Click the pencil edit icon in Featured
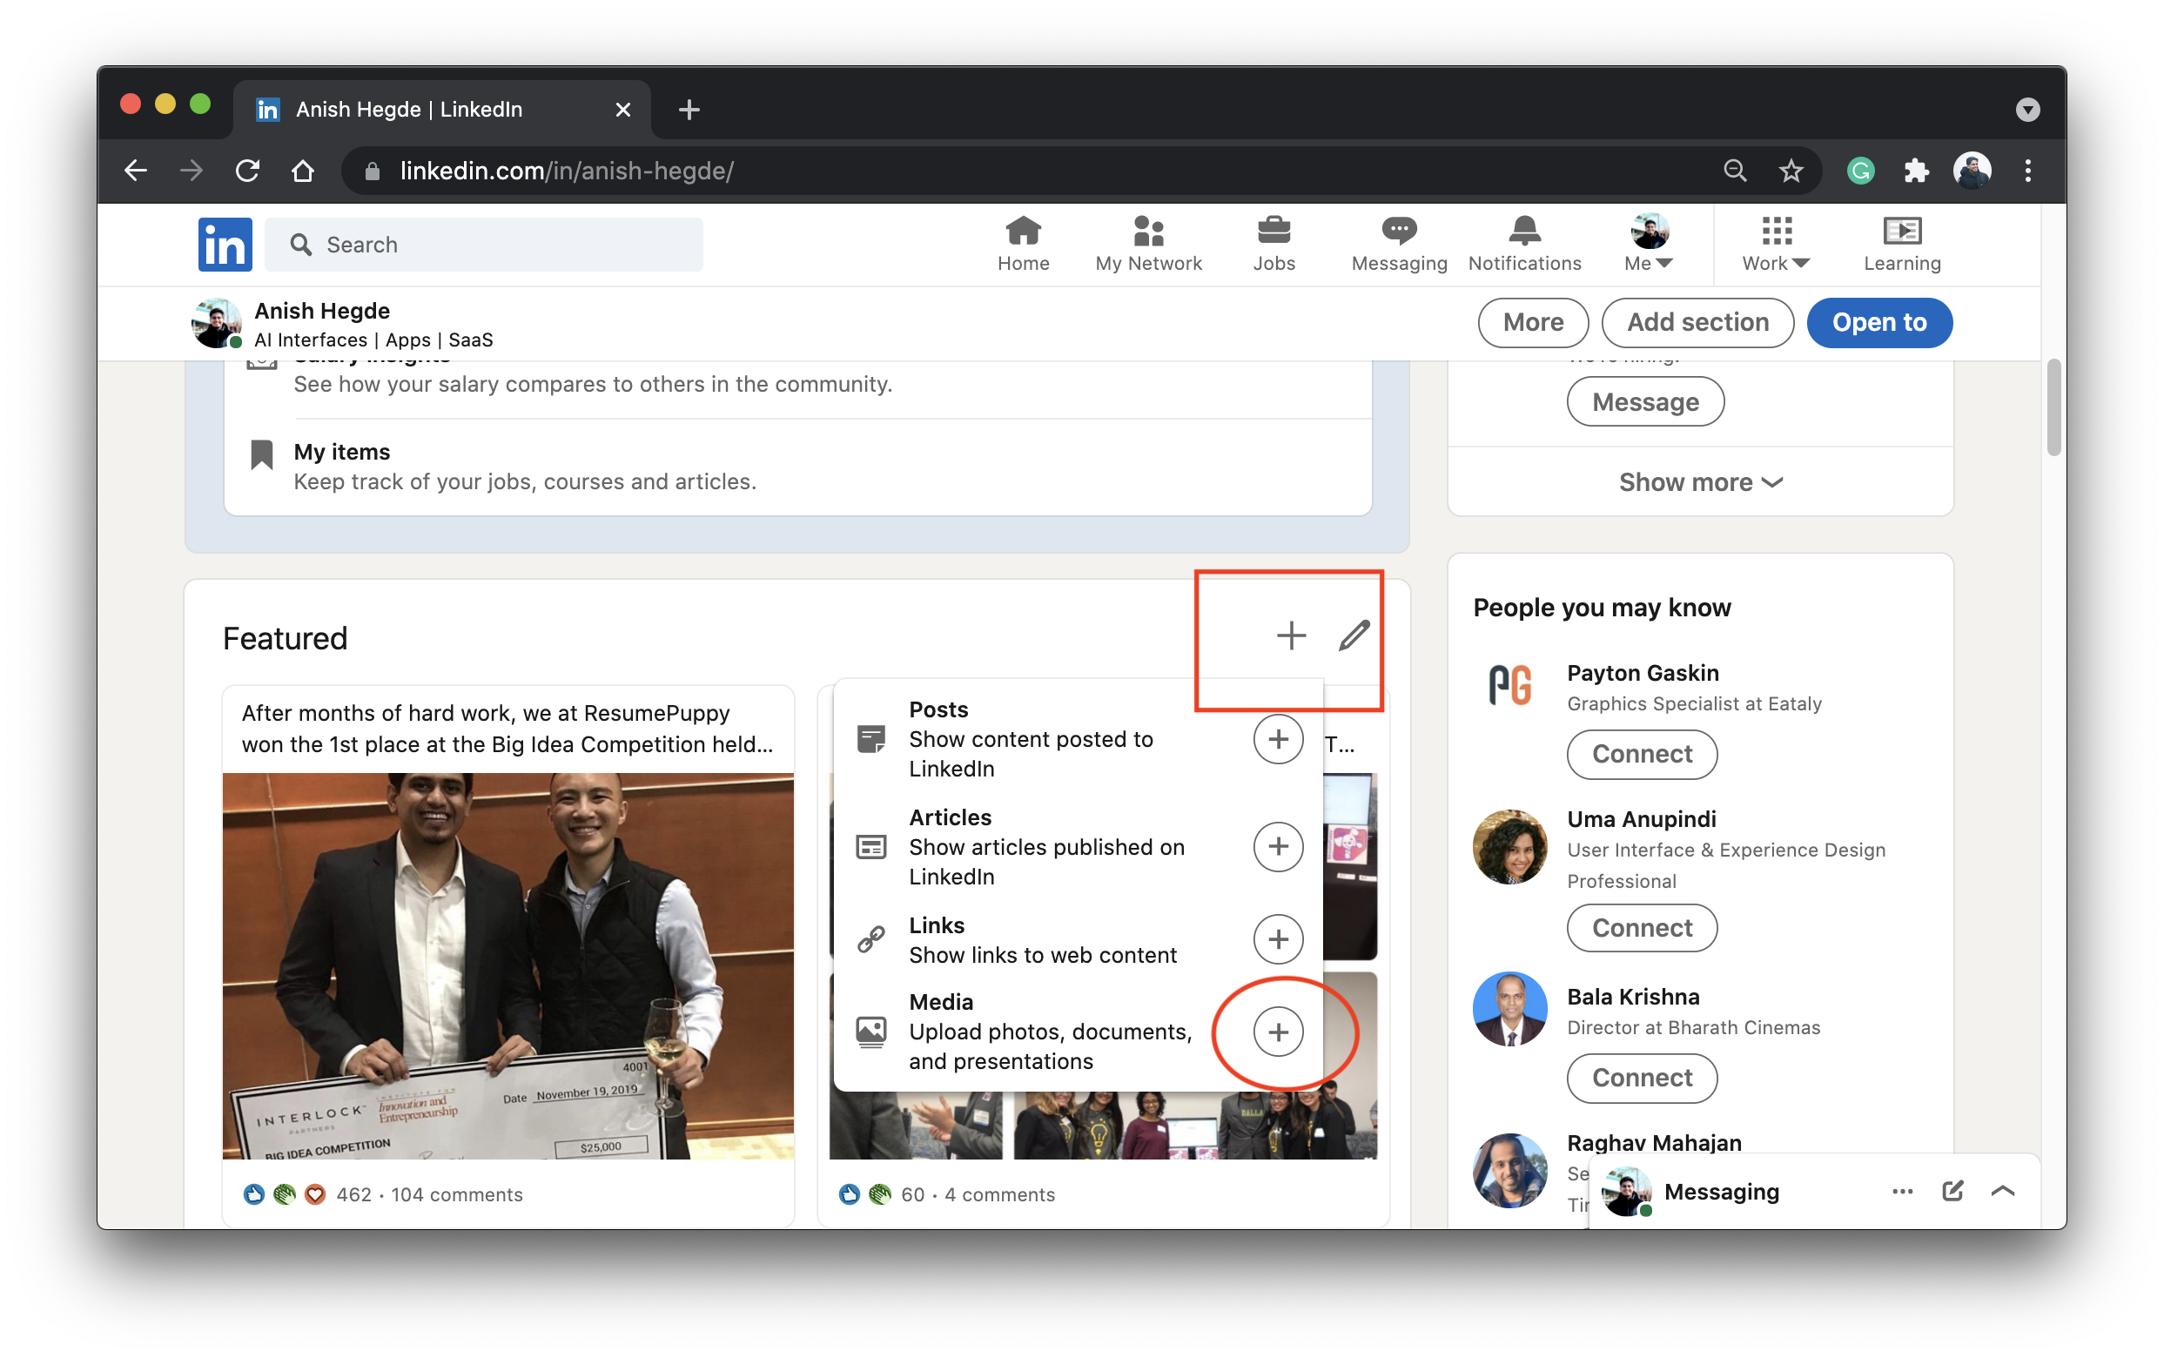This screenshot has height=1358, width=2164. click(x=1354, y=635)
